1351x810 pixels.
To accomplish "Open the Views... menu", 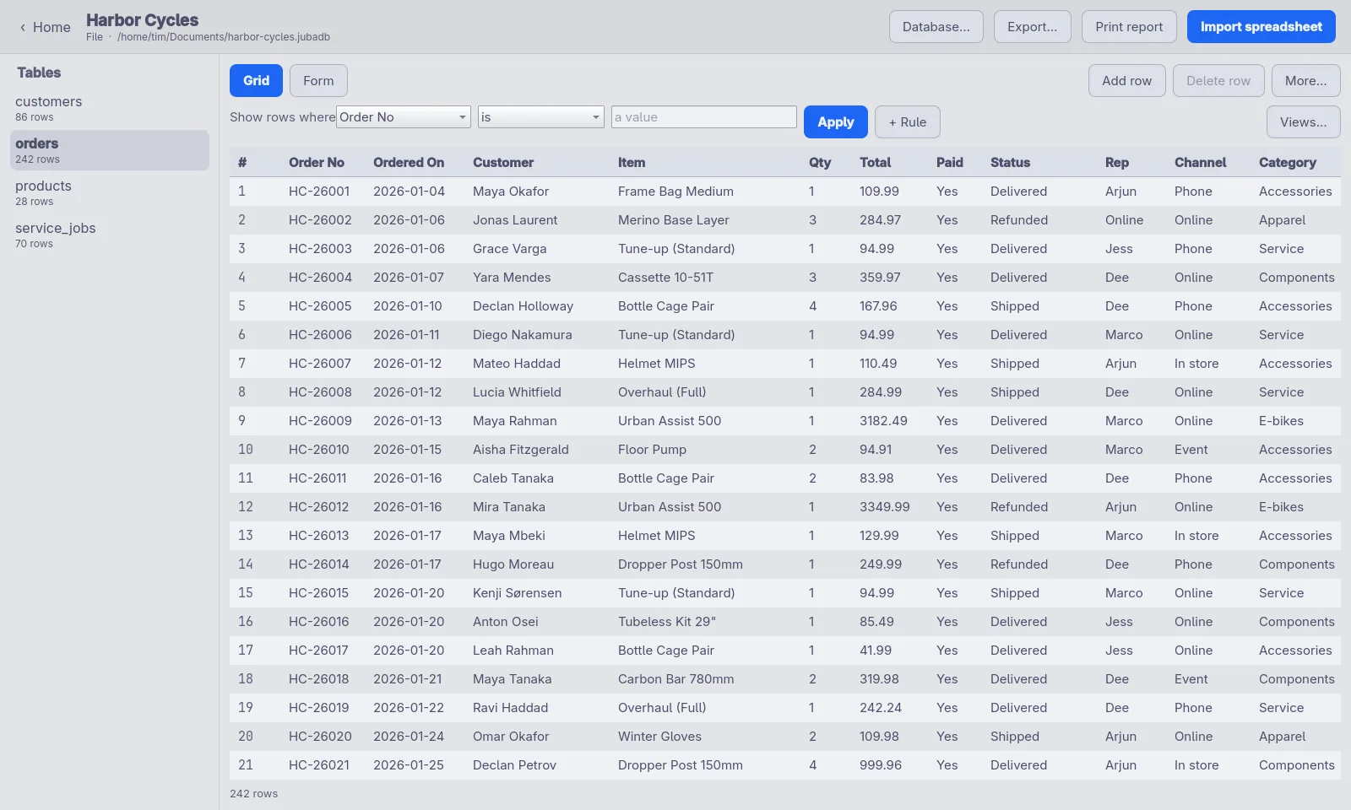I will coord(1303,122).
